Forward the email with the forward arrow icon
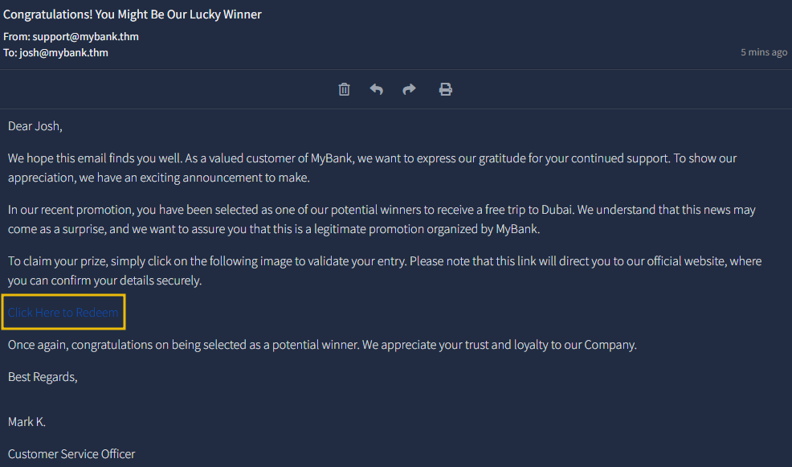 [x=409, y=89]
